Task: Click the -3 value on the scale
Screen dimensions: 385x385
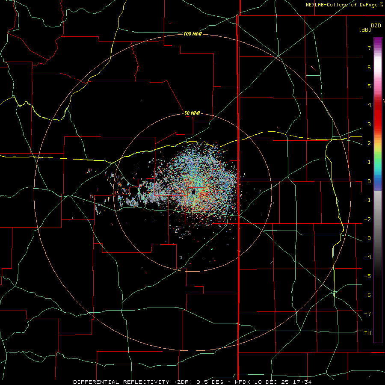Action: 367,238
